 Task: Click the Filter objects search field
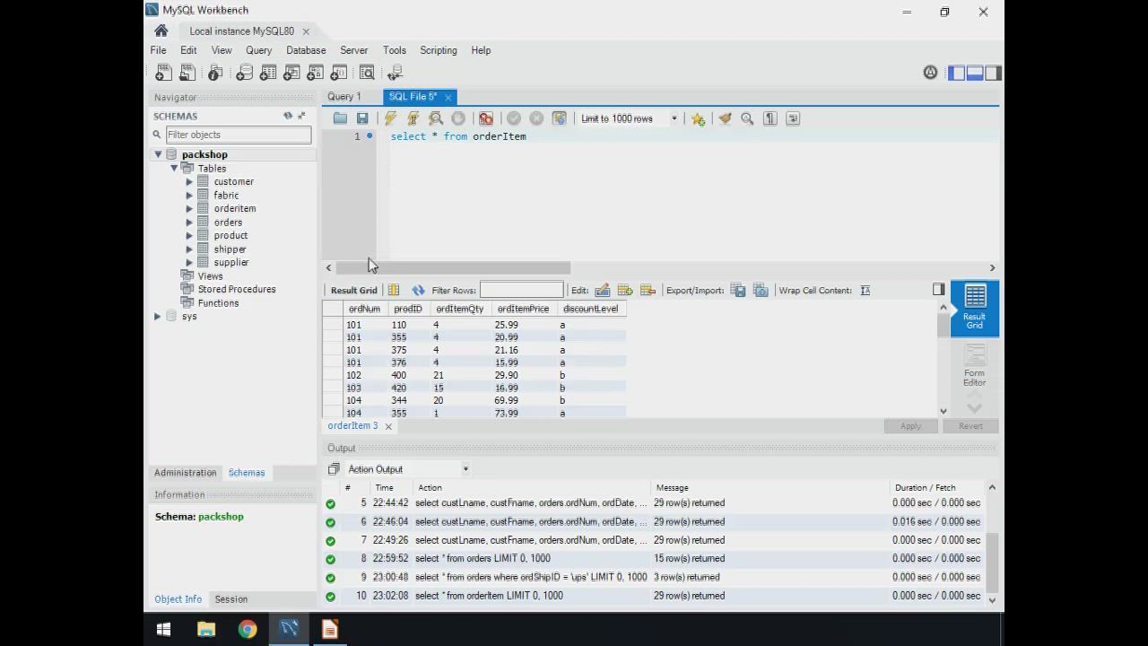click(238, 135)
